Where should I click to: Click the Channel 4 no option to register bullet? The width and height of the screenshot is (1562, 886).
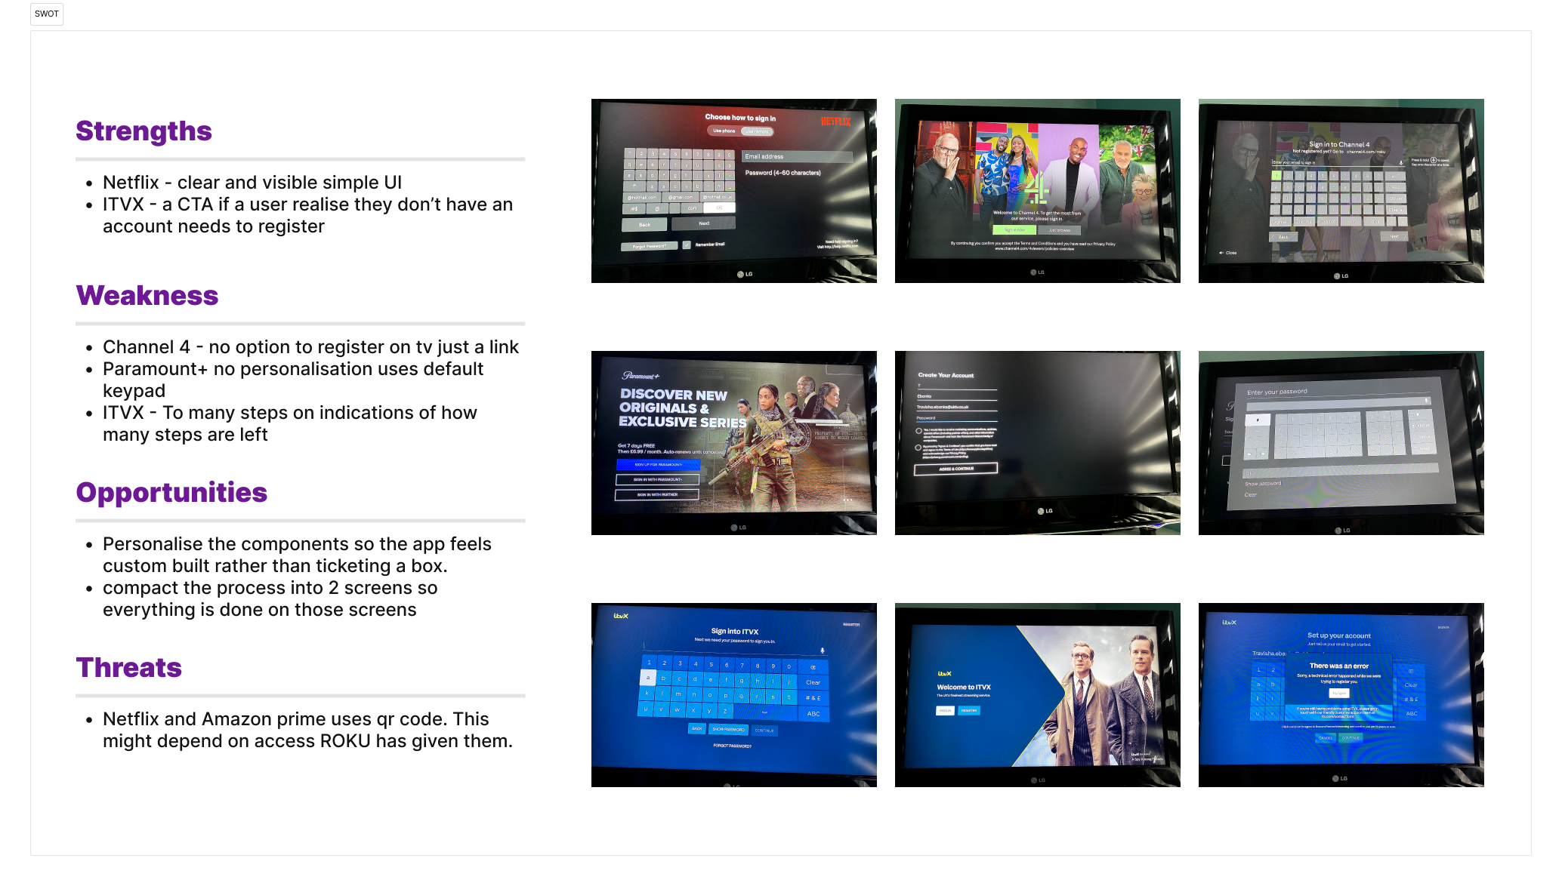coord(310,347)
